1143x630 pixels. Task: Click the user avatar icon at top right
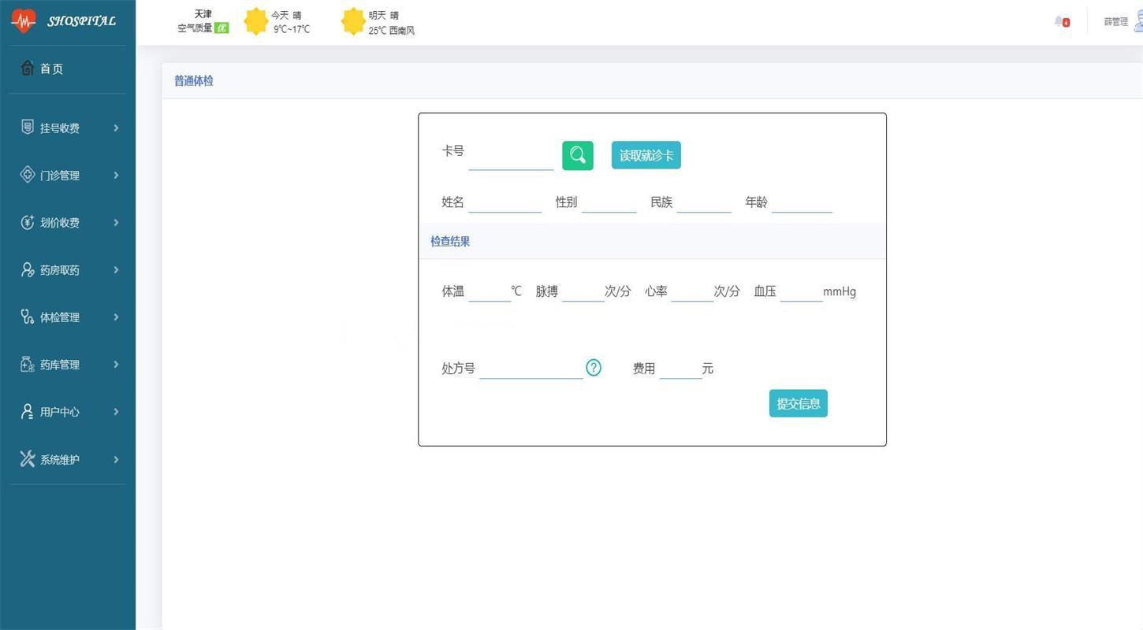point(1137,22)
